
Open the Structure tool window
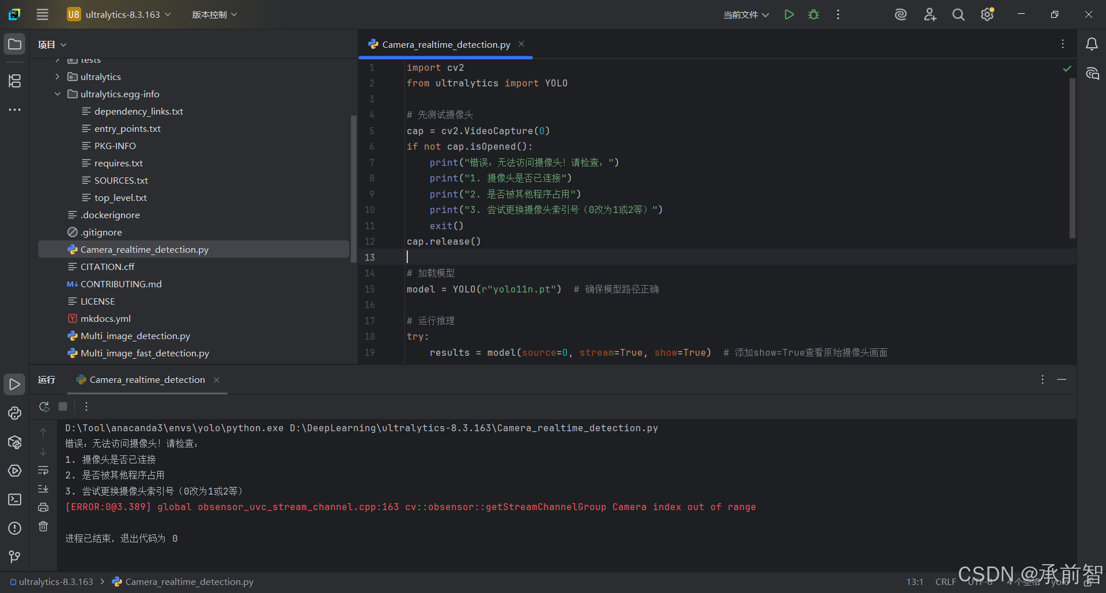point(14,81)
